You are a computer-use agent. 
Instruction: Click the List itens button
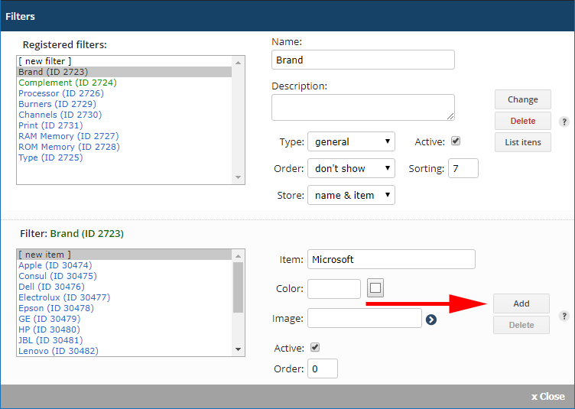[x=522, y=142]
